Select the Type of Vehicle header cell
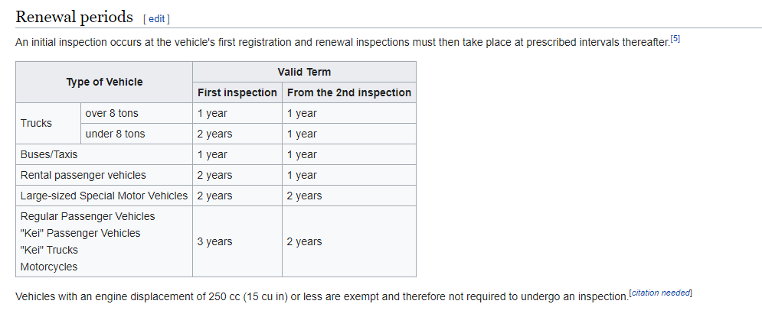 pyautogui.click(x=104, y=82)
